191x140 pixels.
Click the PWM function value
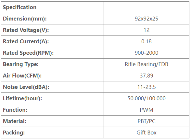pyautogui.click(x=146, y=110)
